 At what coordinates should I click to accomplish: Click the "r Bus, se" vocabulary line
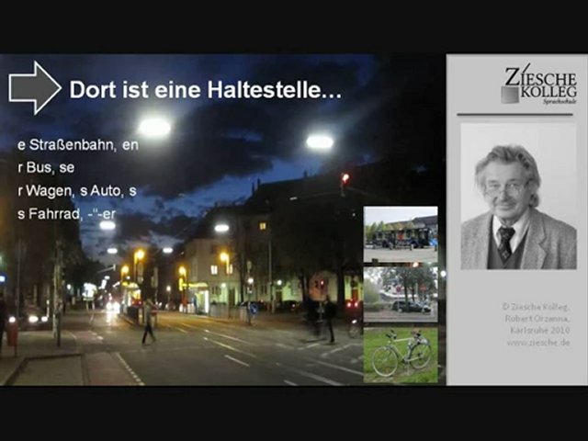(x=46, y=168)
